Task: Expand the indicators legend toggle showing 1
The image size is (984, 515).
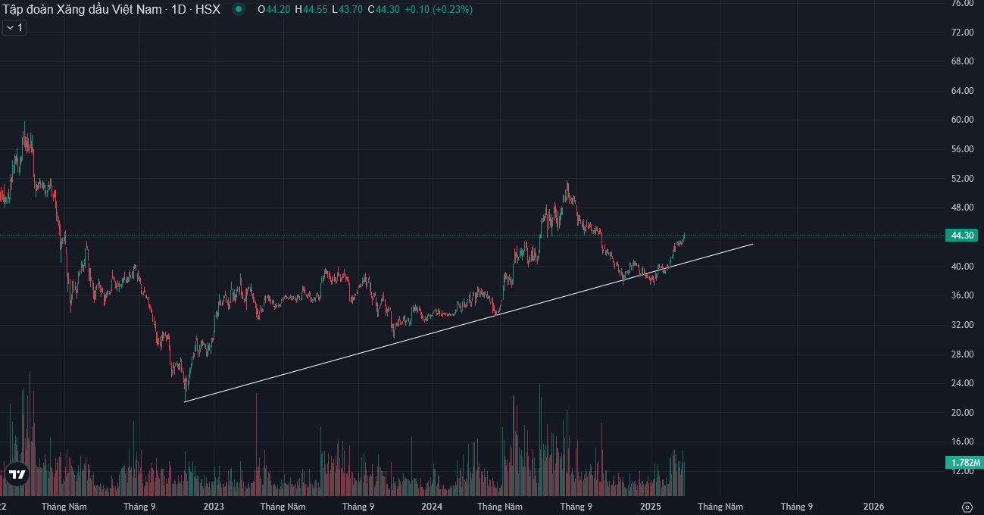Action: click(x=14, y=27)
